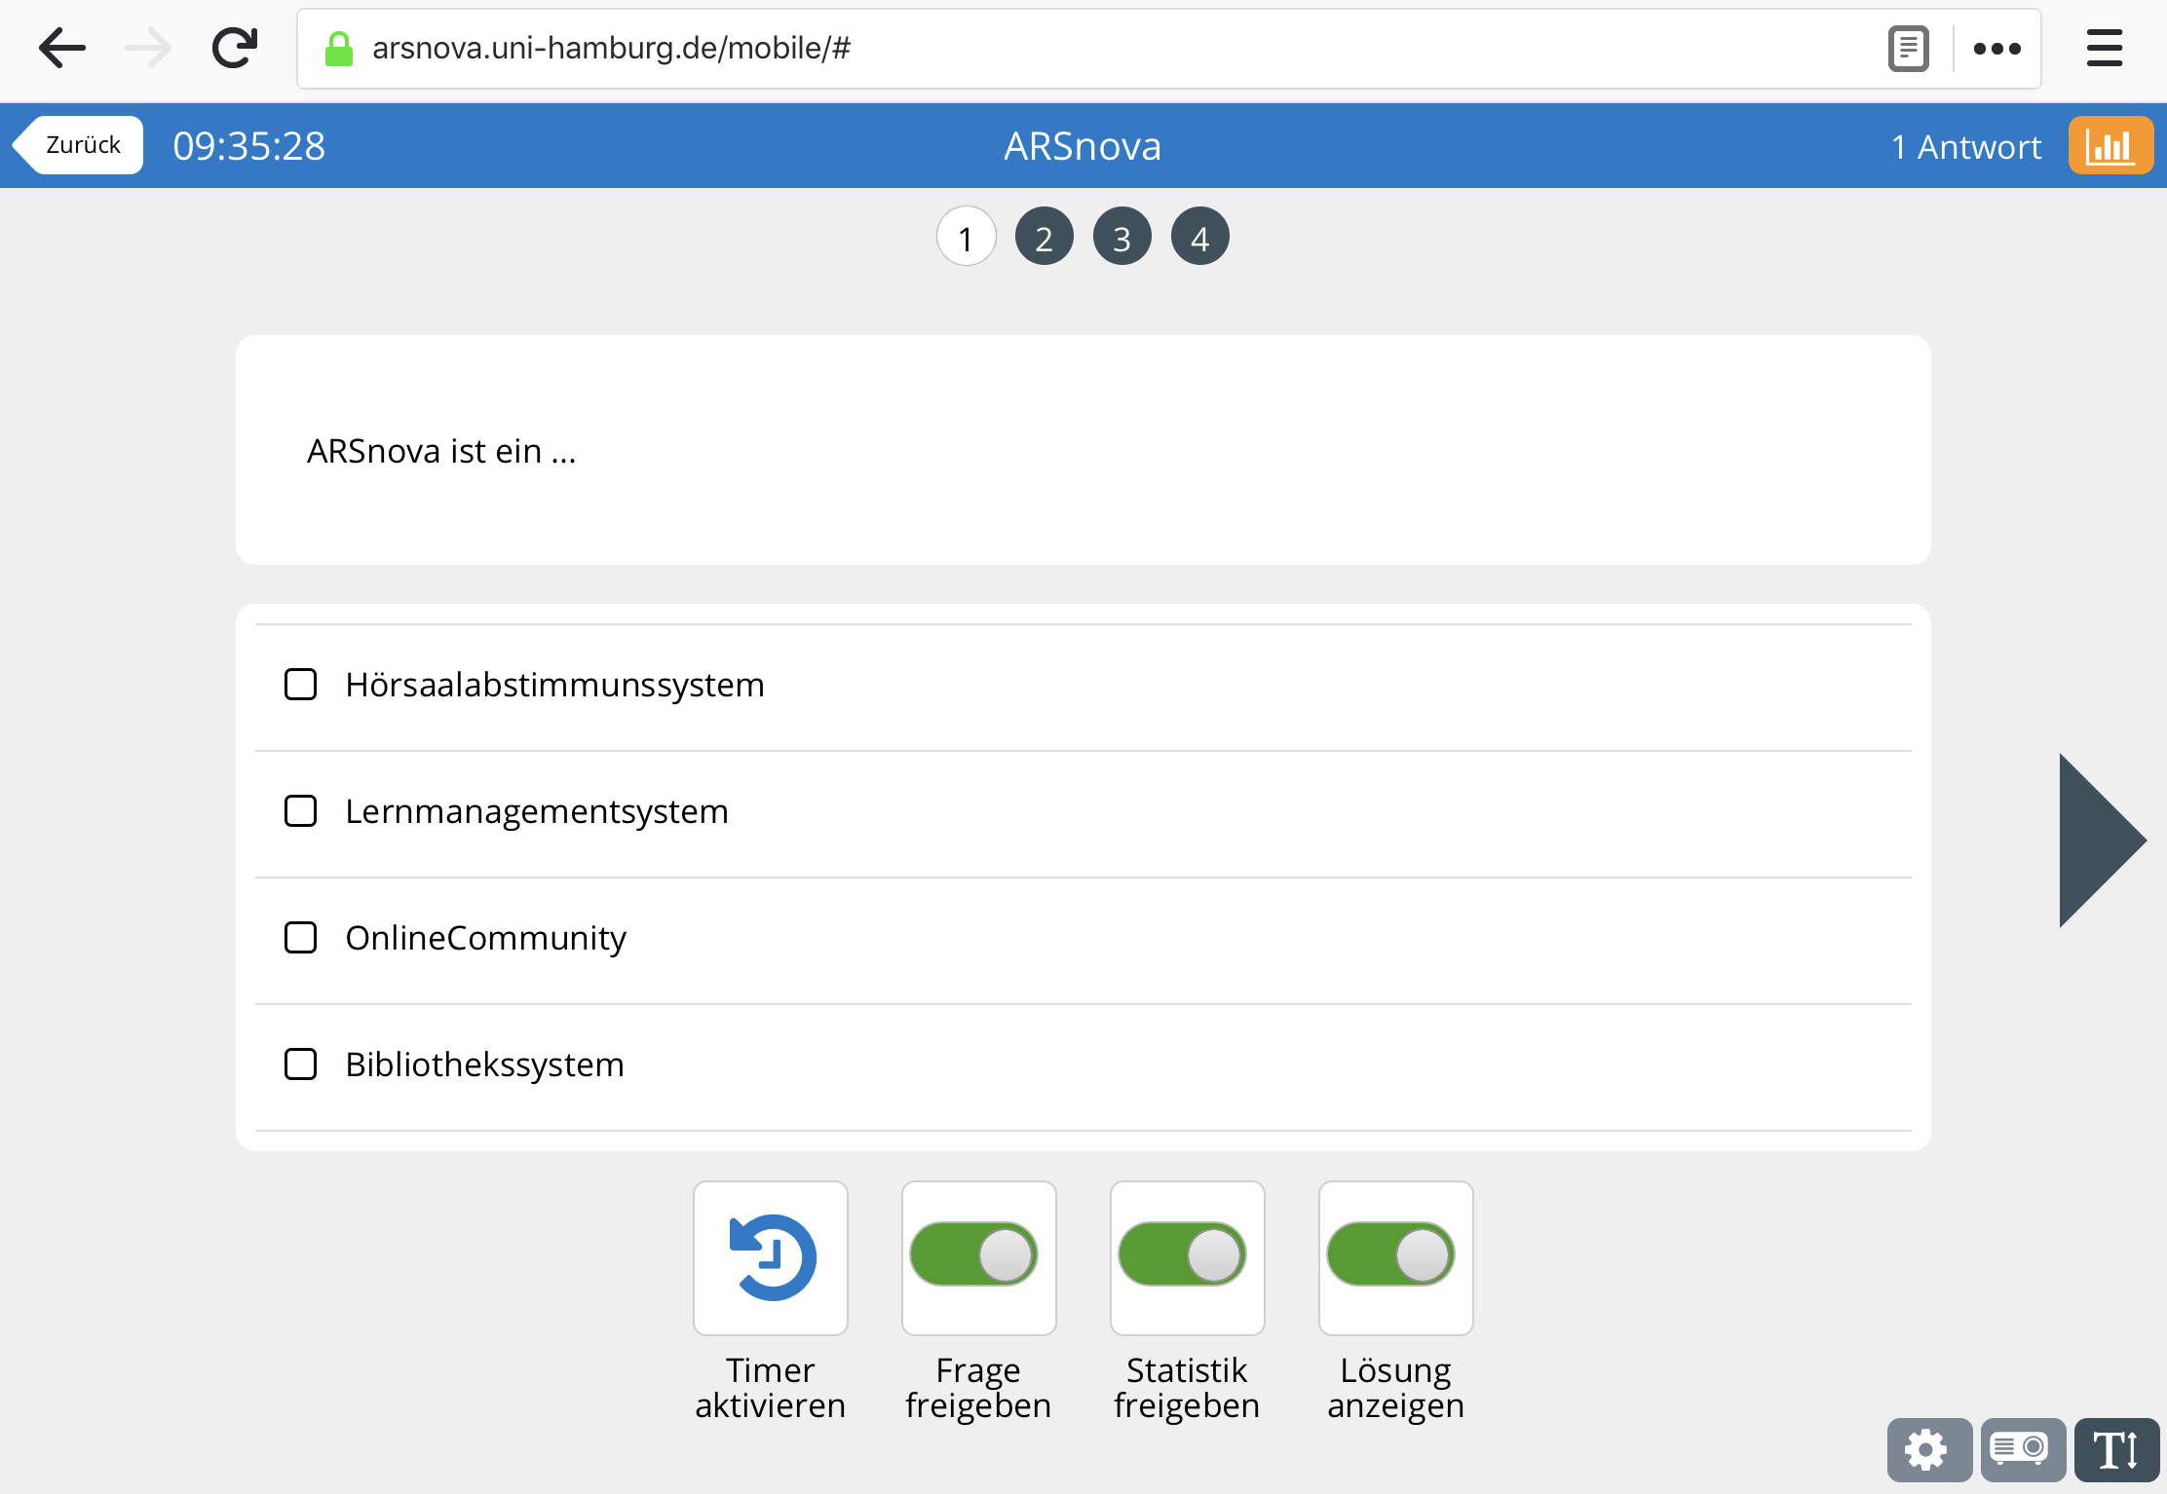Toggle the Statistik freigeben switch
Screen dimensions: 2167x1494
(1183, 1254)
